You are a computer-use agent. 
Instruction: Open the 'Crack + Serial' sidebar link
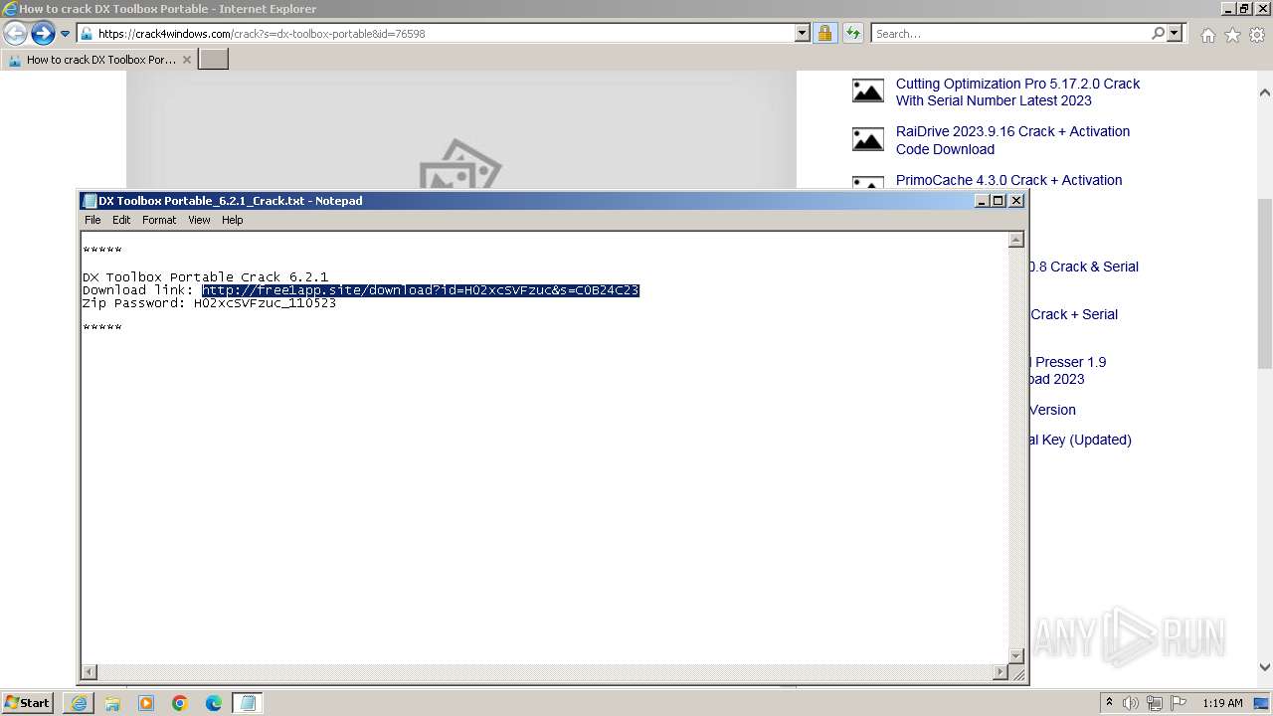click(x=1074, y=314)
